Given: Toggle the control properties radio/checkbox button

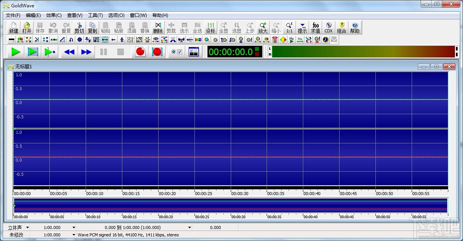Looking at the screenshot, I should click(176, 52).
